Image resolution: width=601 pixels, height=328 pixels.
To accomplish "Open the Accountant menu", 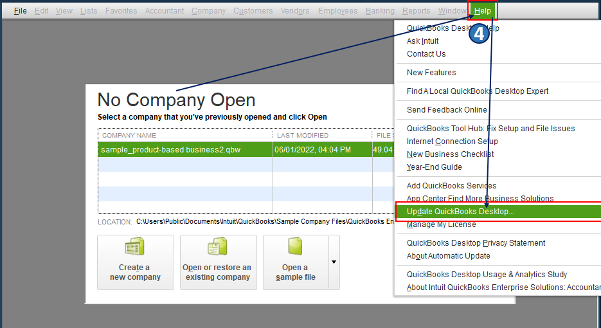I will (x=165, y=11).
